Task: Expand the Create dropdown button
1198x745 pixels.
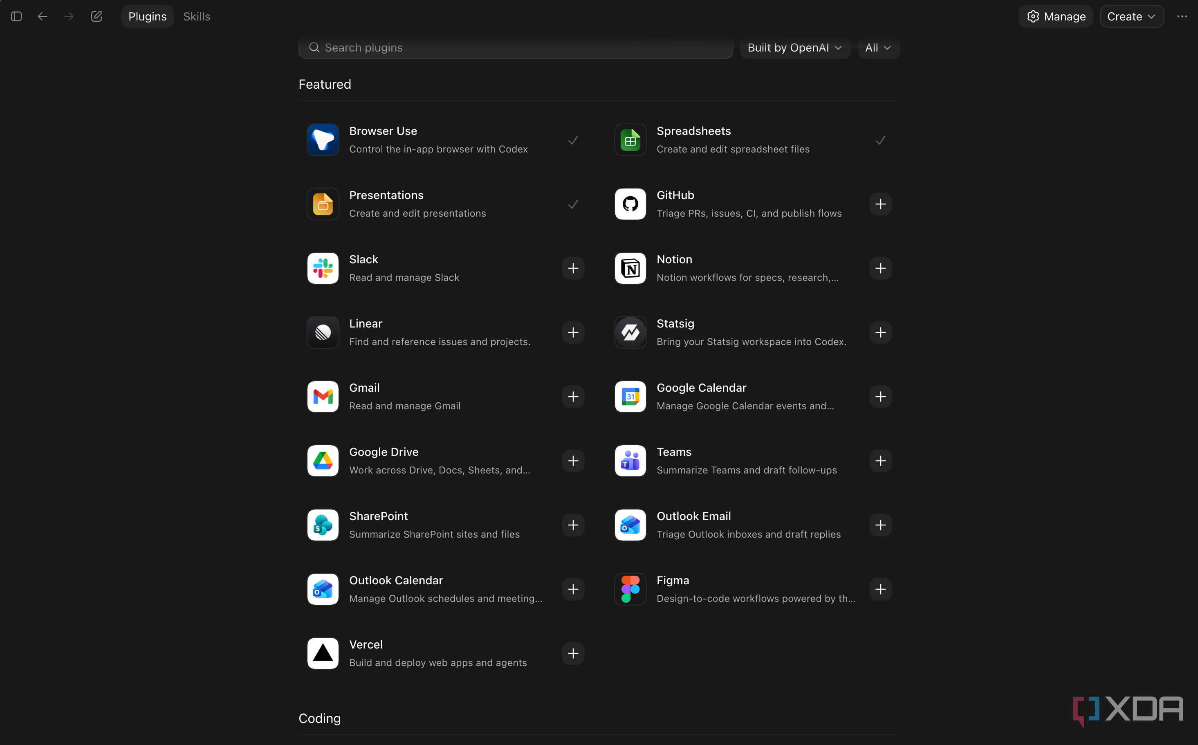Action: (x=1131, y=16)
